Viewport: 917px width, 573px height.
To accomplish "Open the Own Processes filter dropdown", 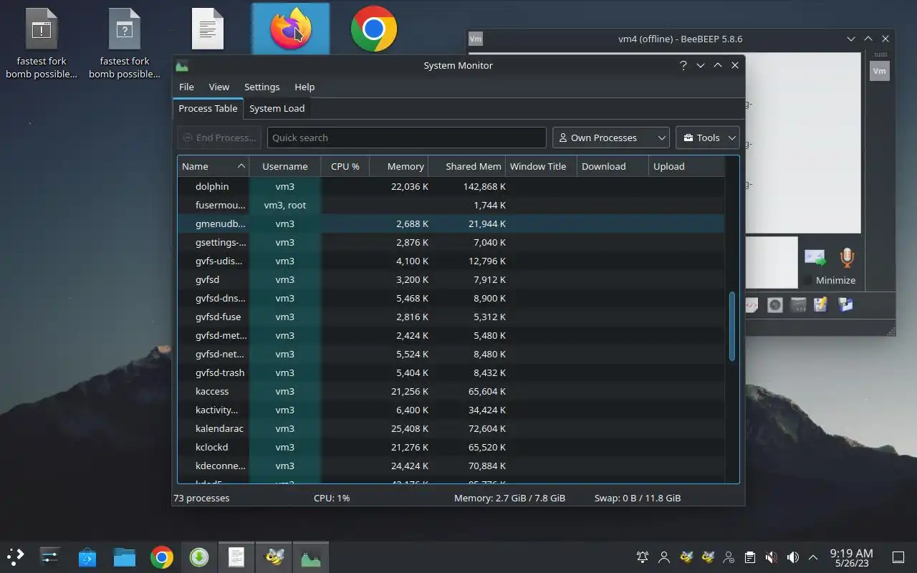I will coord(611,138).
